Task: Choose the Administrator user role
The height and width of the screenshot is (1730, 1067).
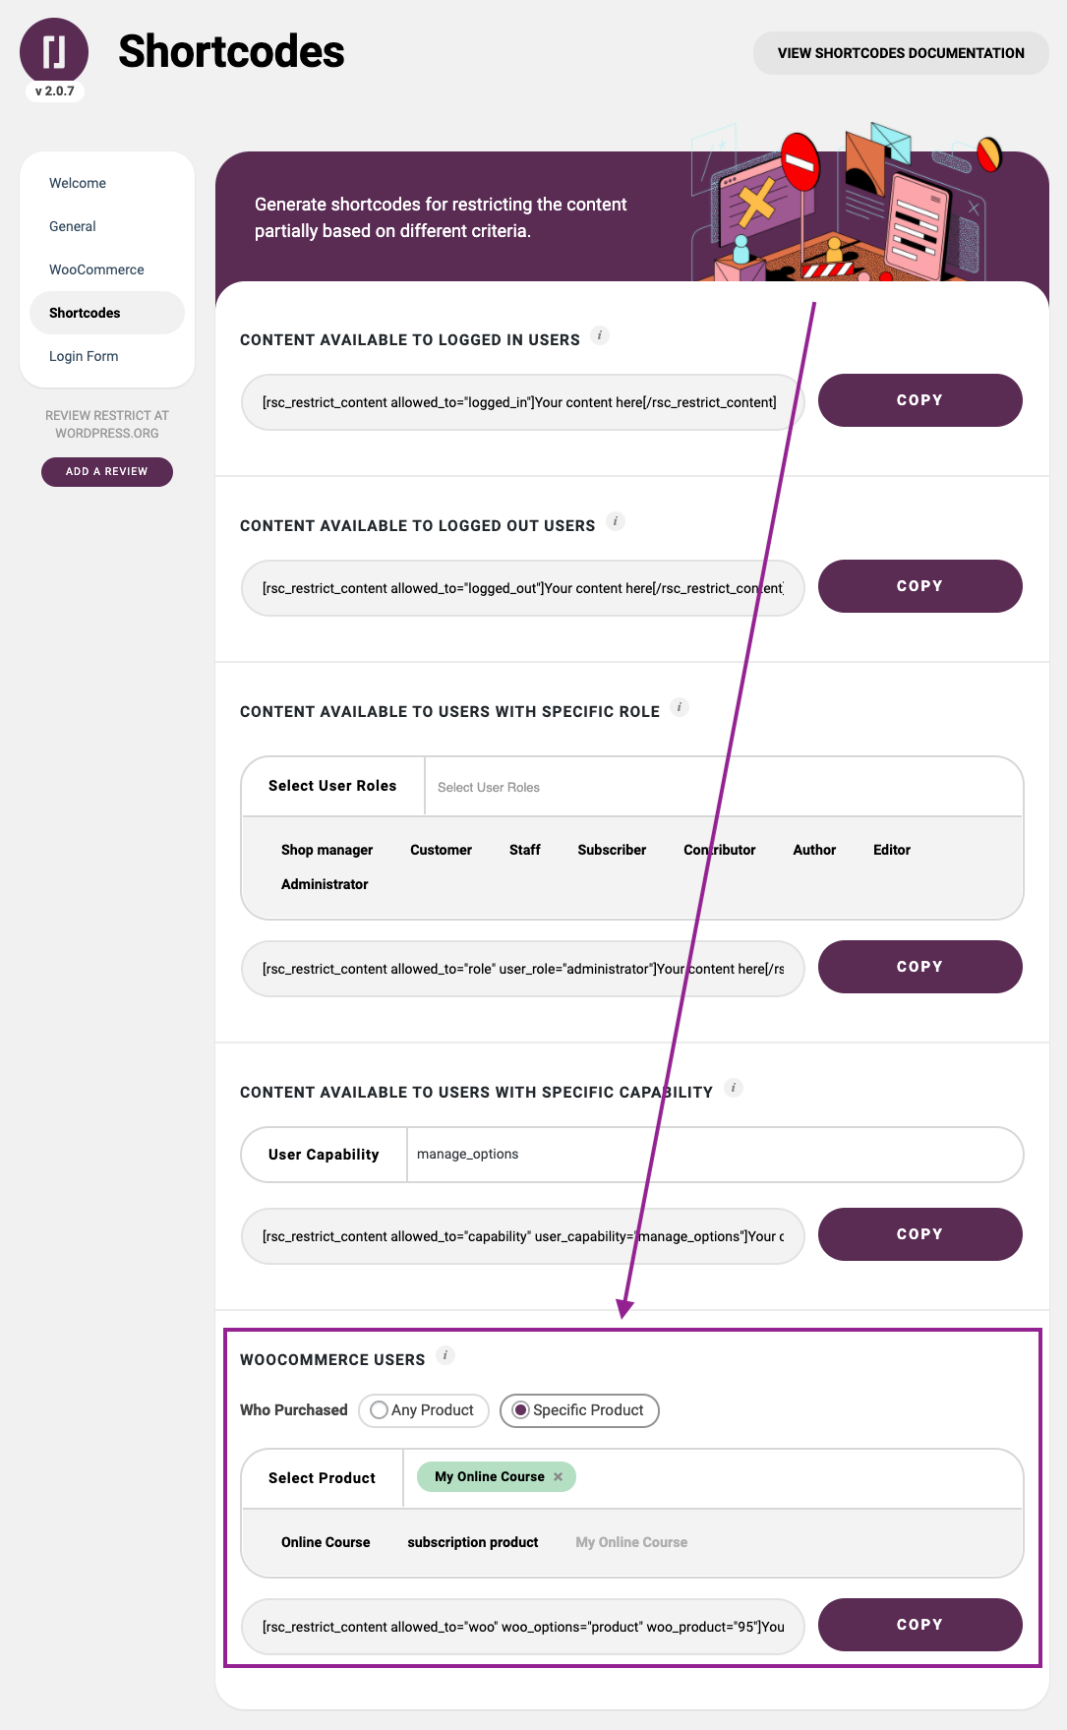Action: click(x=325, y=884)
